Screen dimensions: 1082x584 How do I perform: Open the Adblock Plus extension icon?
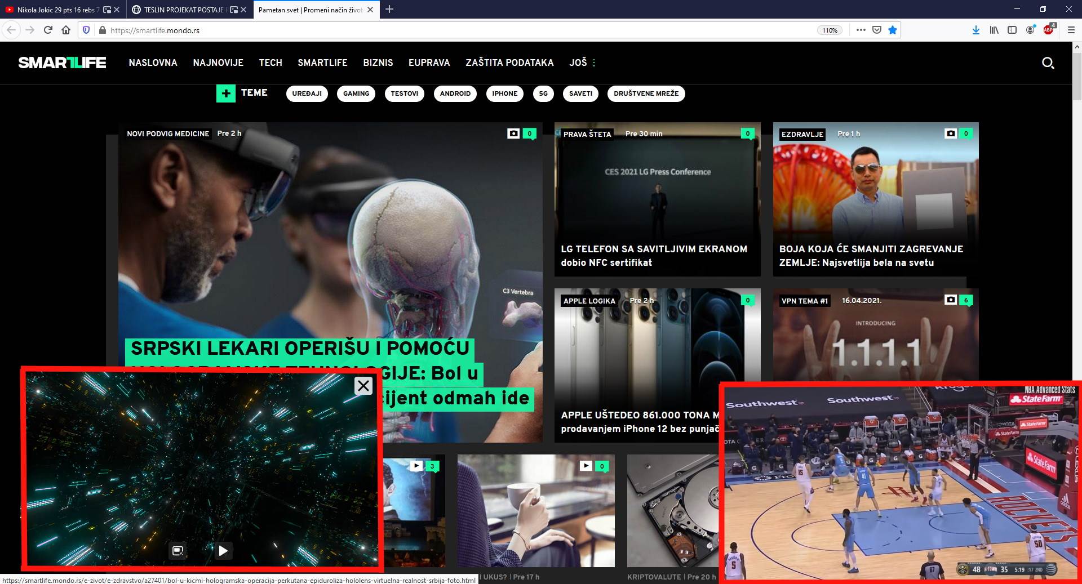click(x=1048, y=30)
